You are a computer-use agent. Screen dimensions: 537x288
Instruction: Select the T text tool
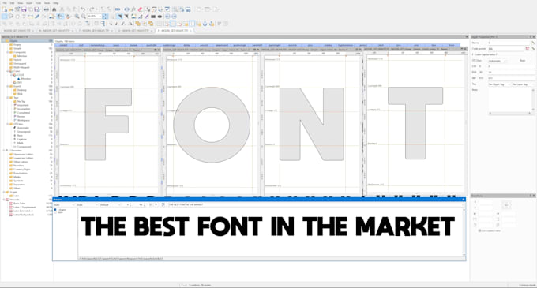[x=24, y=17]
